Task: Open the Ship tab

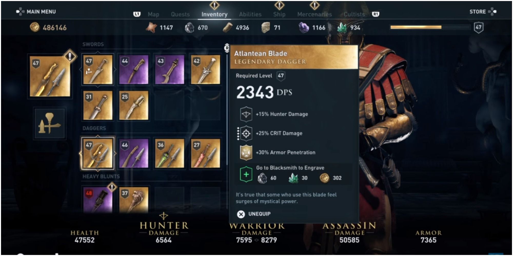Action: [279, 14]
